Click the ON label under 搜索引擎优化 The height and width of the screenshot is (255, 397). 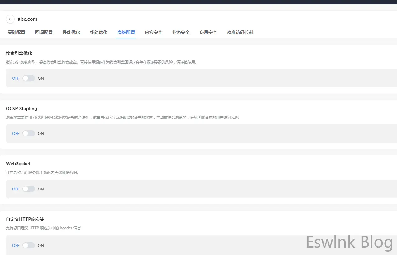(41, 78)
